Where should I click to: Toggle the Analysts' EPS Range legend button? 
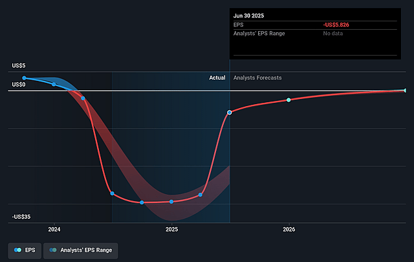(x=80, y=250)
